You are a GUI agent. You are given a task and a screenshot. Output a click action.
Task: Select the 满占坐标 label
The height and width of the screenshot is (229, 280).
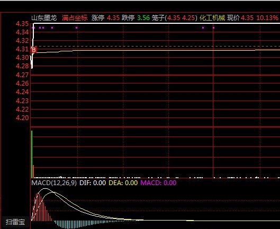[x=75, y=18]
